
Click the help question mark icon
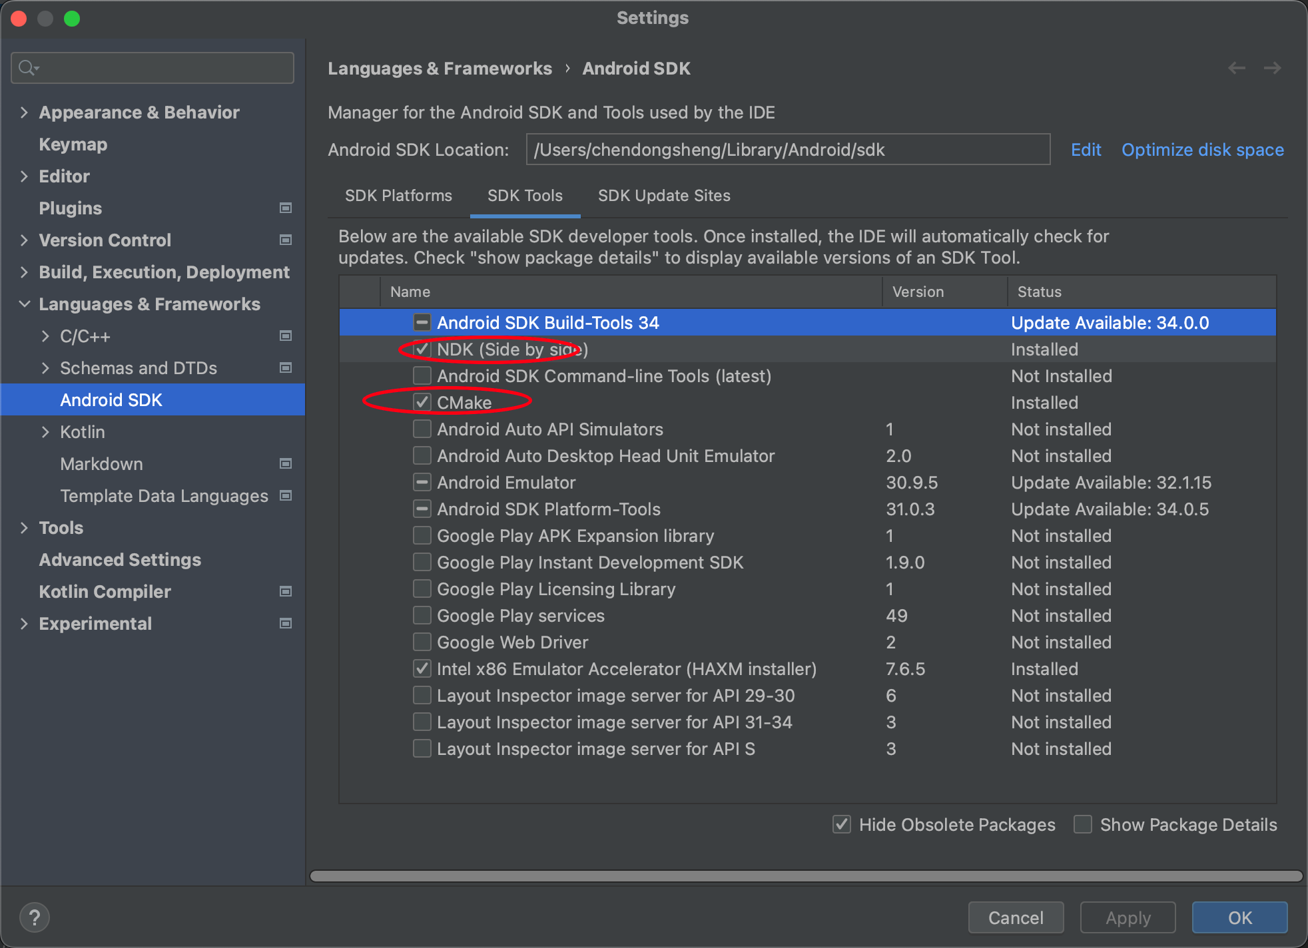pyautogui.click(x=35, y=917)
